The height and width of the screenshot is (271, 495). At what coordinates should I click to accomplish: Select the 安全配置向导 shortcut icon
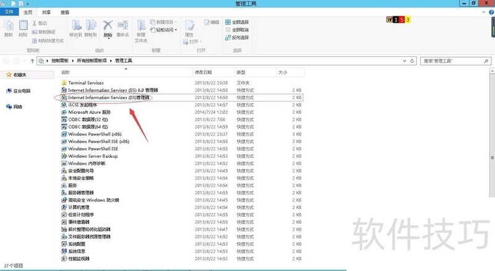(x=64, y=171)
